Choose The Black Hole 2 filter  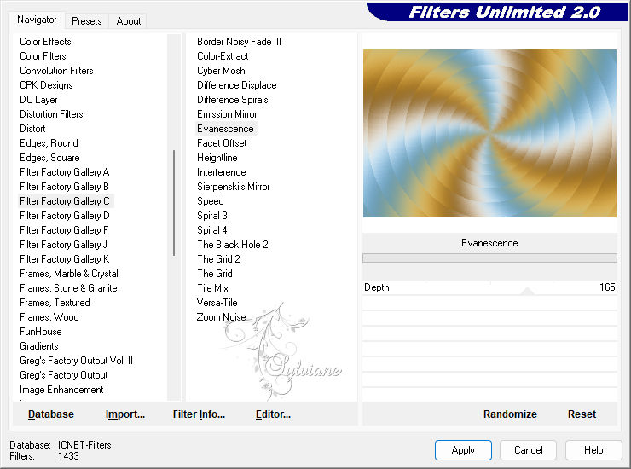point(233,245)
